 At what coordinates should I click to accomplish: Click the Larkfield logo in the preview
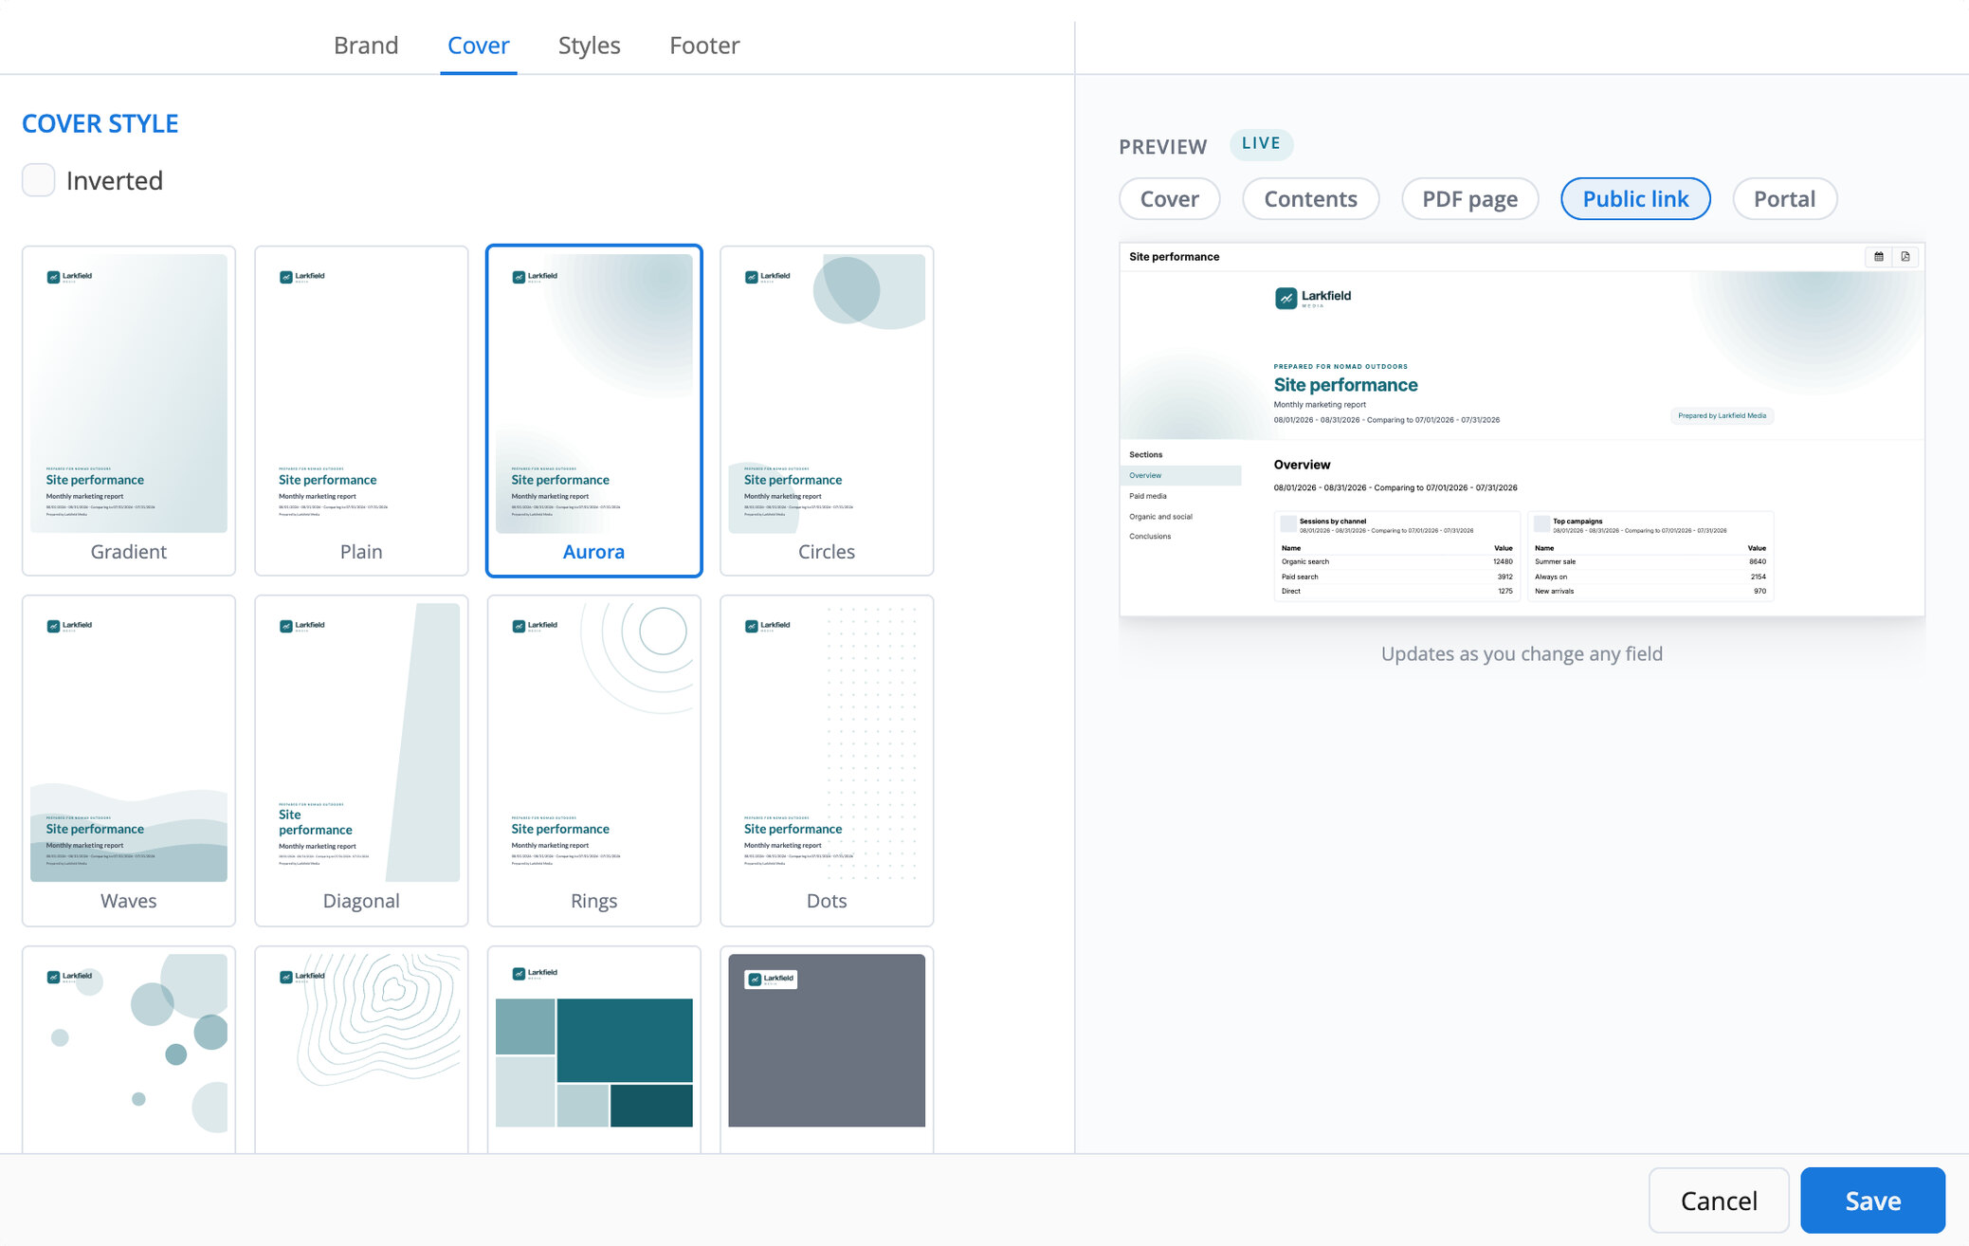coord(1313,298)
